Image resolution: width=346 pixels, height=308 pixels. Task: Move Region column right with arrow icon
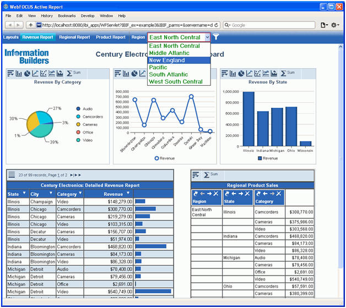coord(209,194)
